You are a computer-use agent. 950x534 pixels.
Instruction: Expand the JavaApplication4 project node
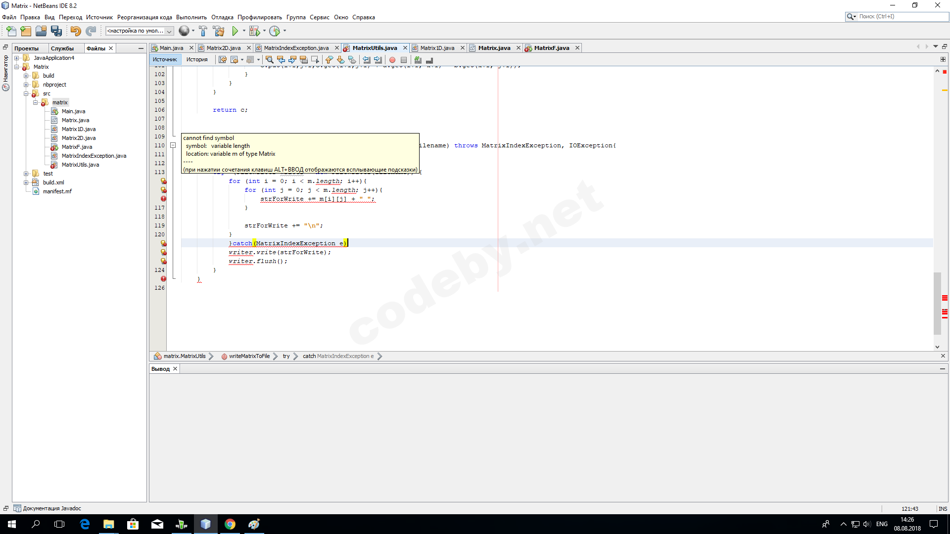point(17,58)
